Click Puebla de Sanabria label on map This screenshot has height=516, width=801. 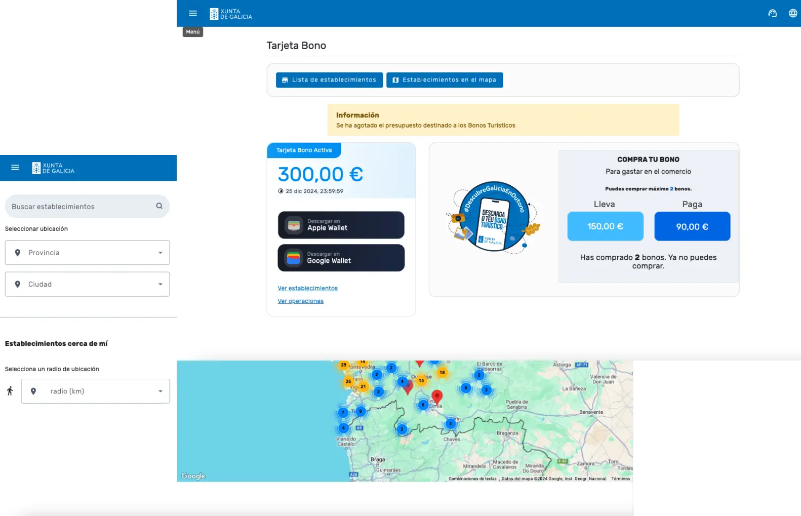click(517, 404)
